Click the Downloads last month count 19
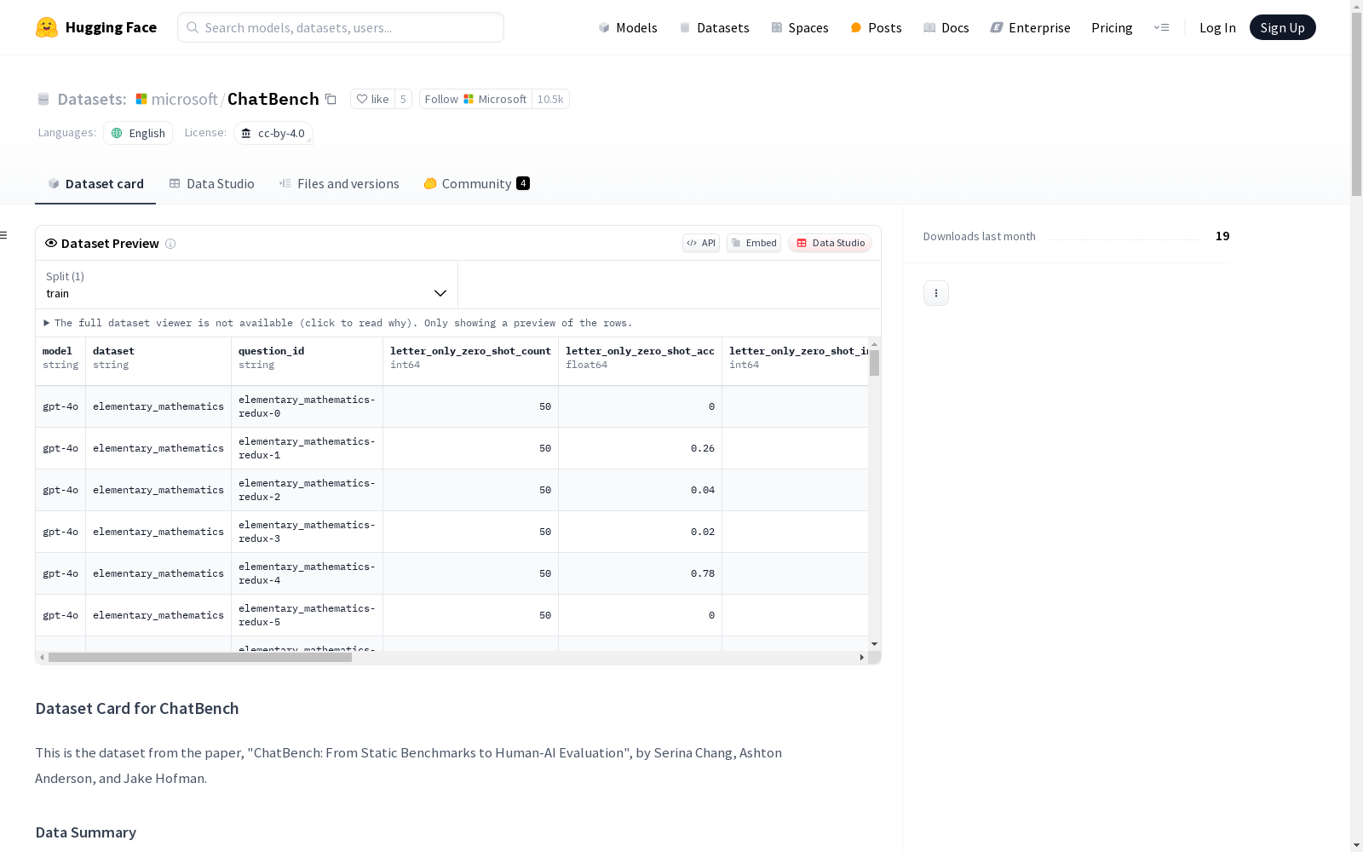Viewport: 1363px width, 852px height. tap(1222, 236)
